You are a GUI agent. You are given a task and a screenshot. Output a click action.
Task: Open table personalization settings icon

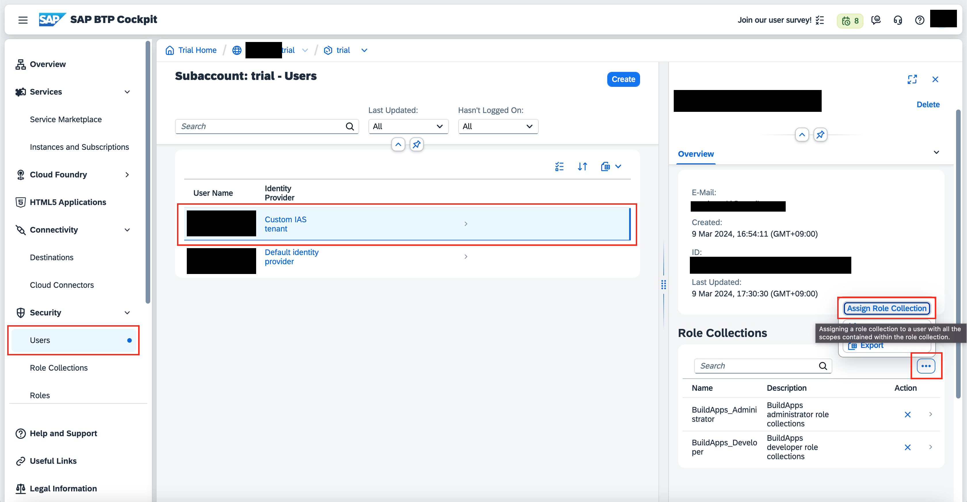tap(559, 166)
